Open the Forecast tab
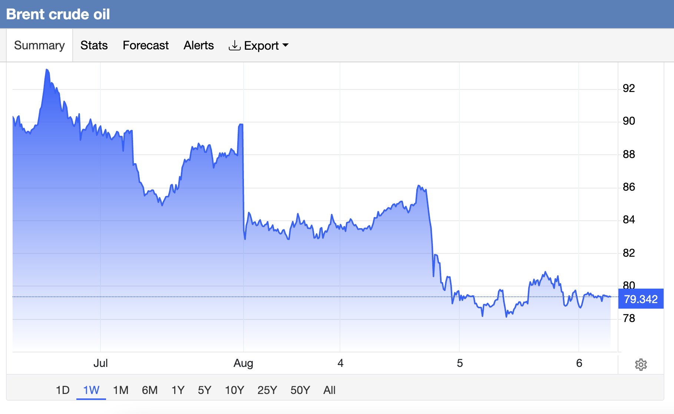 tap(146, 45)
